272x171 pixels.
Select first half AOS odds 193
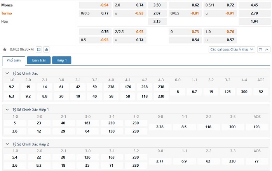point(258,127)
